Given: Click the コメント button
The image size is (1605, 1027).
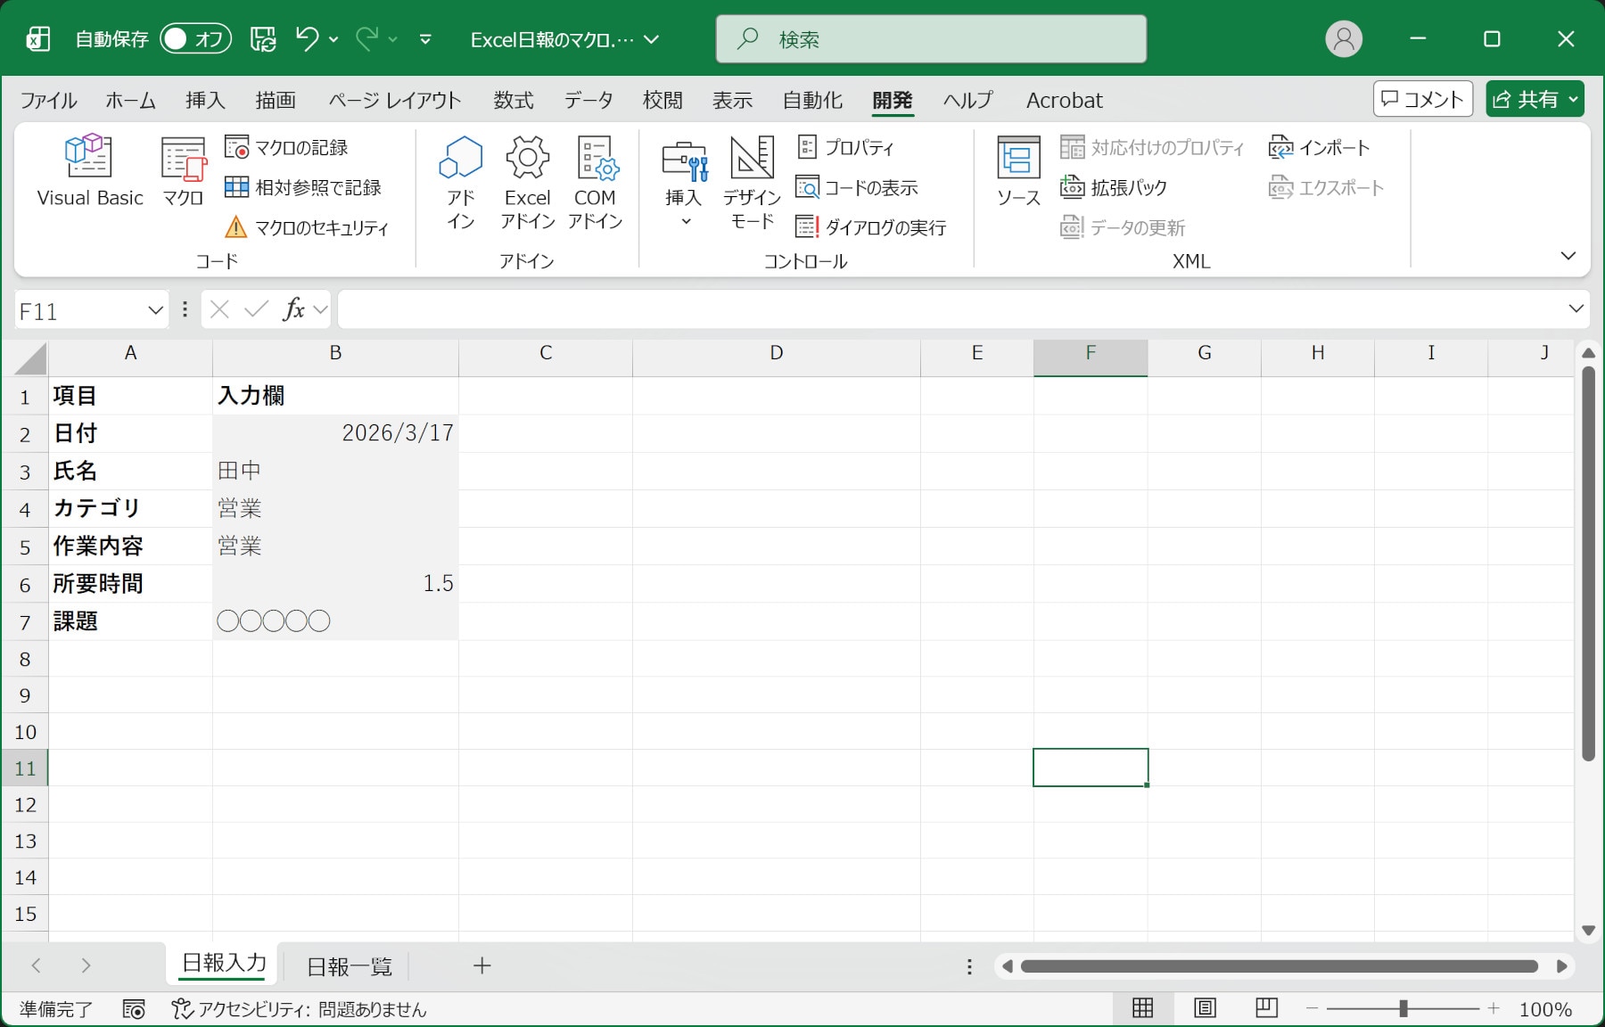Looking at the screenshot, I should [x=1422, y=99].
